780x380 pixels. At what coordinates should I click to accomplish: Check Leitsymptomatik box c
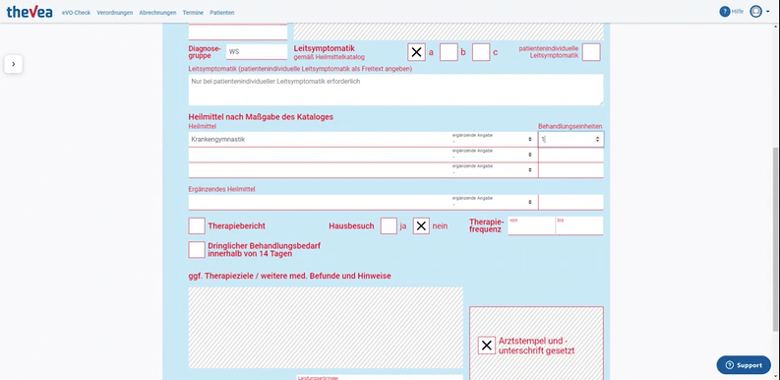click(481, 52)
